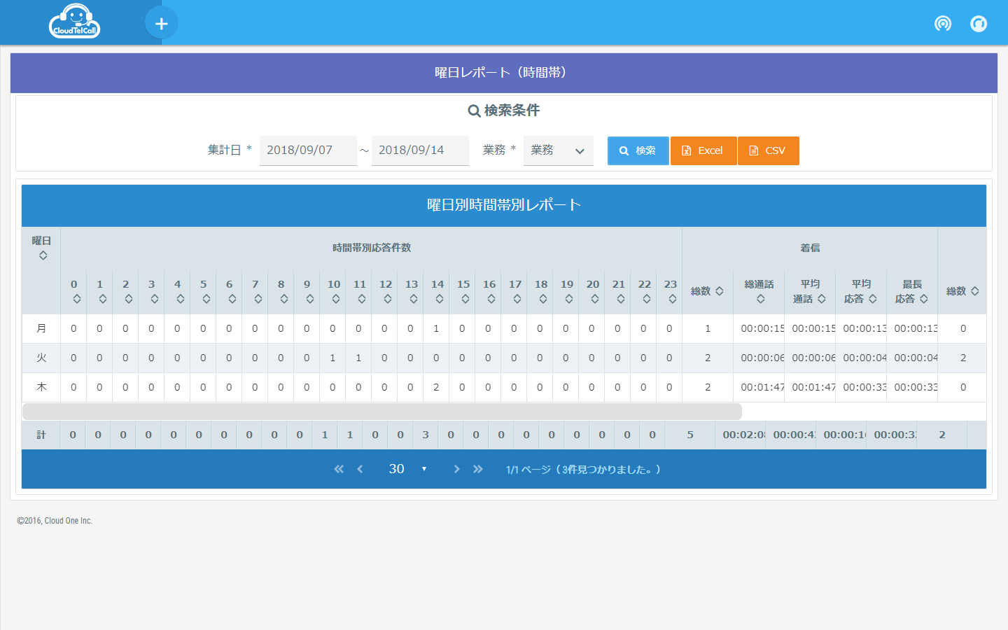Export report to Excel
1008x630 pixels.
(x=703, y=150)
